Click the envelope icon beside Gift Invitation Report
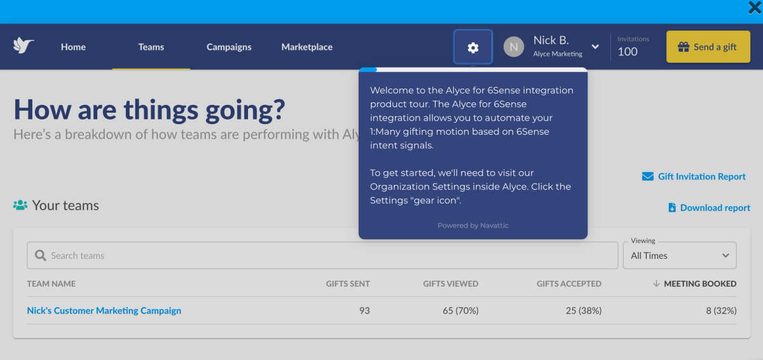 pyautogui.click(x=648, y=176)
